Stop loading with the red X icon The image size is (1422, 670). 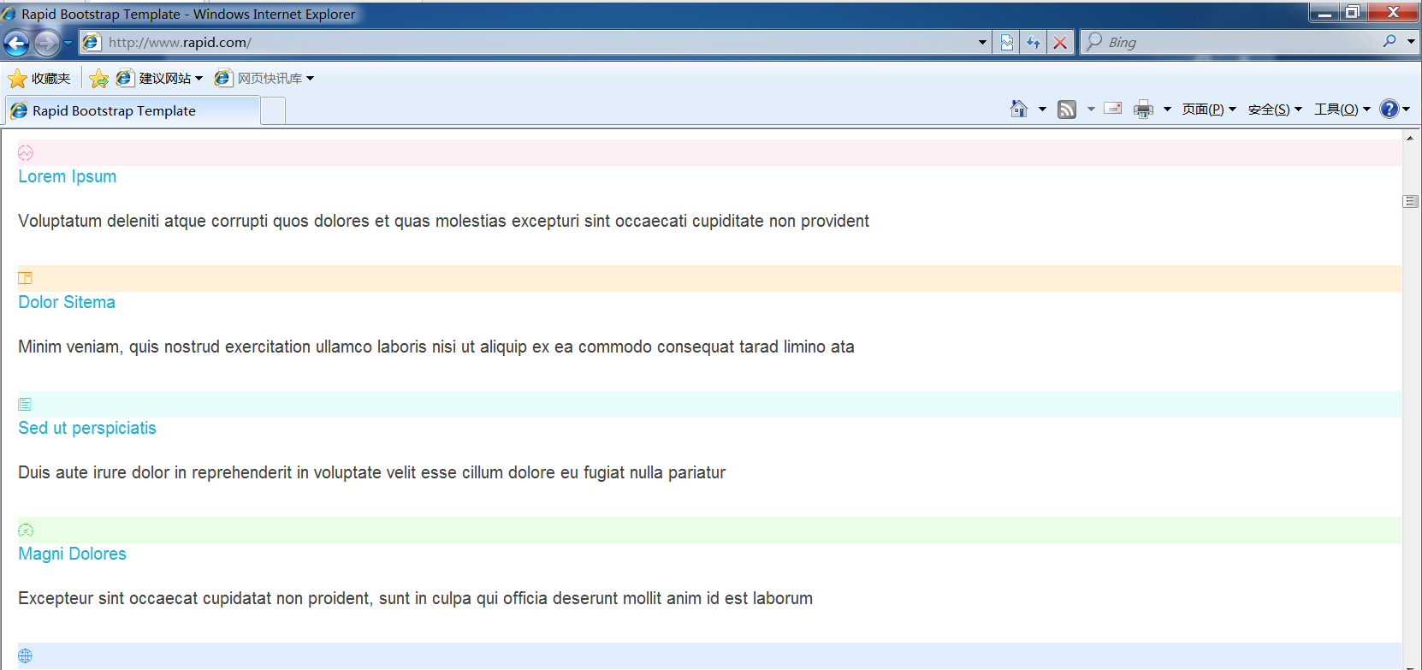point(1060,42)
